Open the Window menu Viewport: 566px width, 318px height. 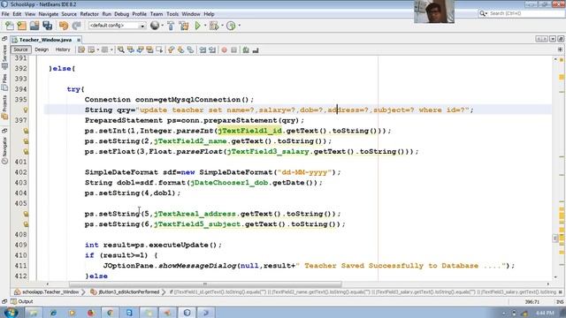pos(191,14)
